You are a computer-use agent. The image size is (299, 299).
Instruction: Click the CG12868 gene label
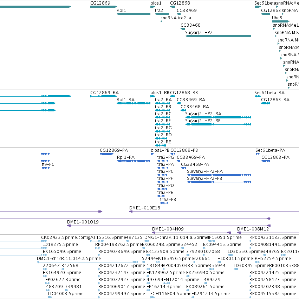click(x=180, y=3)
